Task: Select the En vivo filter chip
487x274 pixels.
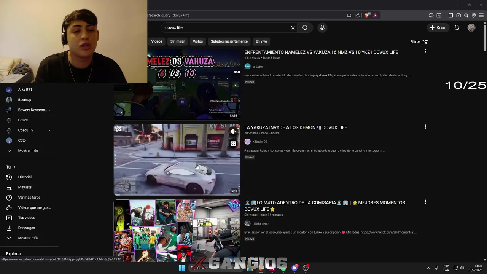Action: tap(261, 41)
